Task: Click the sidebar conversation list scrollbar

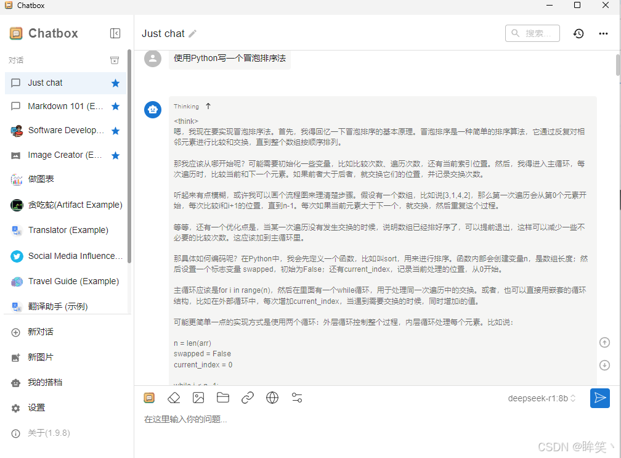Action: click(129, 156)
